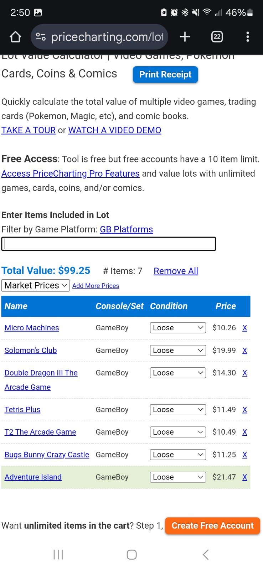Open the browser three-dot menu
The width and height of the screenshot is (263, 570).
(x=248, y=37)
